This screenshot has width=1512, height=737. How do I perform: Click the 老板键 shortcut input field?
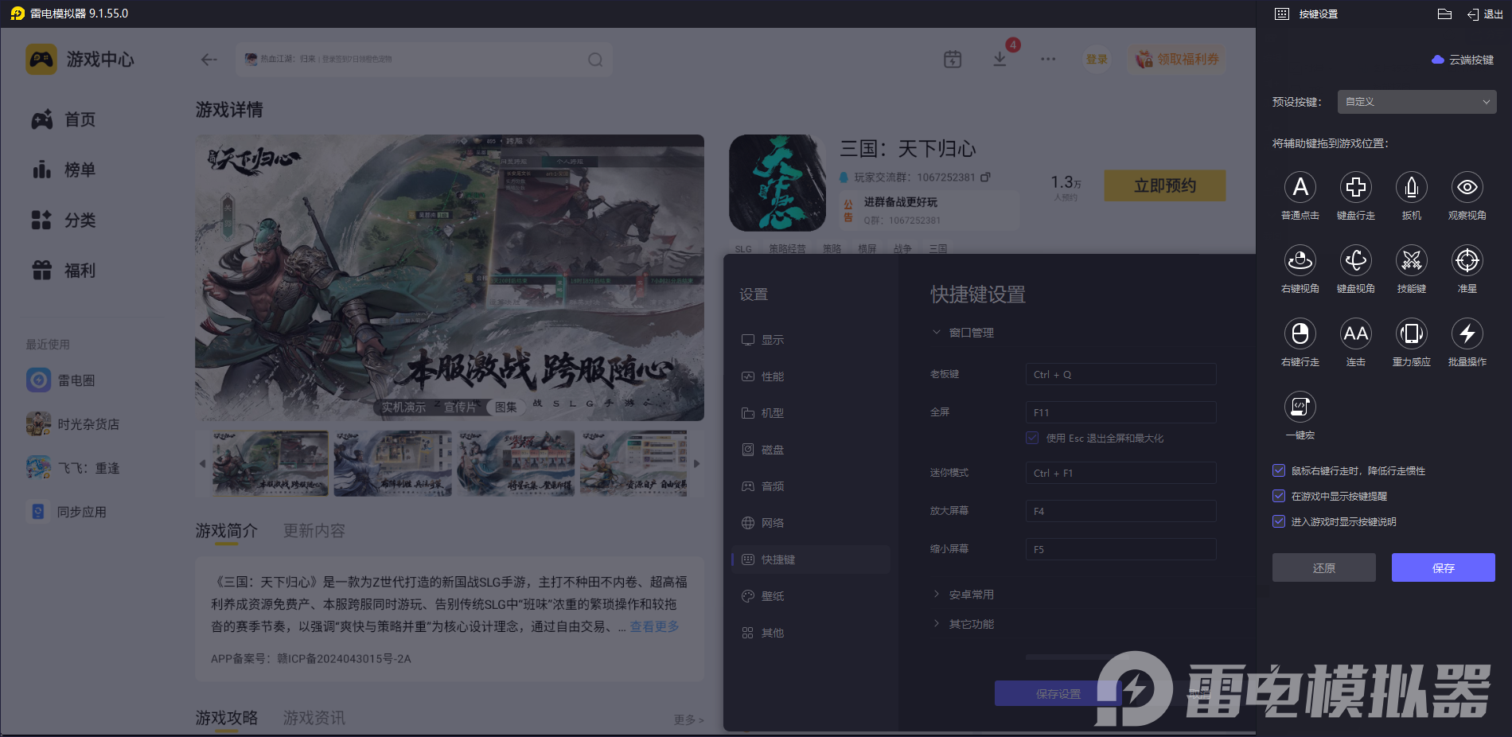[x=1120, y=375]
